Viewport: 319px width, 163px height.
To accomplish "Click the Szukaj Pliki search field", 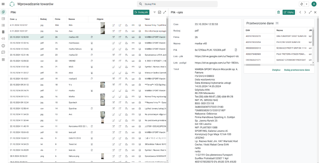I will (177, 4).
